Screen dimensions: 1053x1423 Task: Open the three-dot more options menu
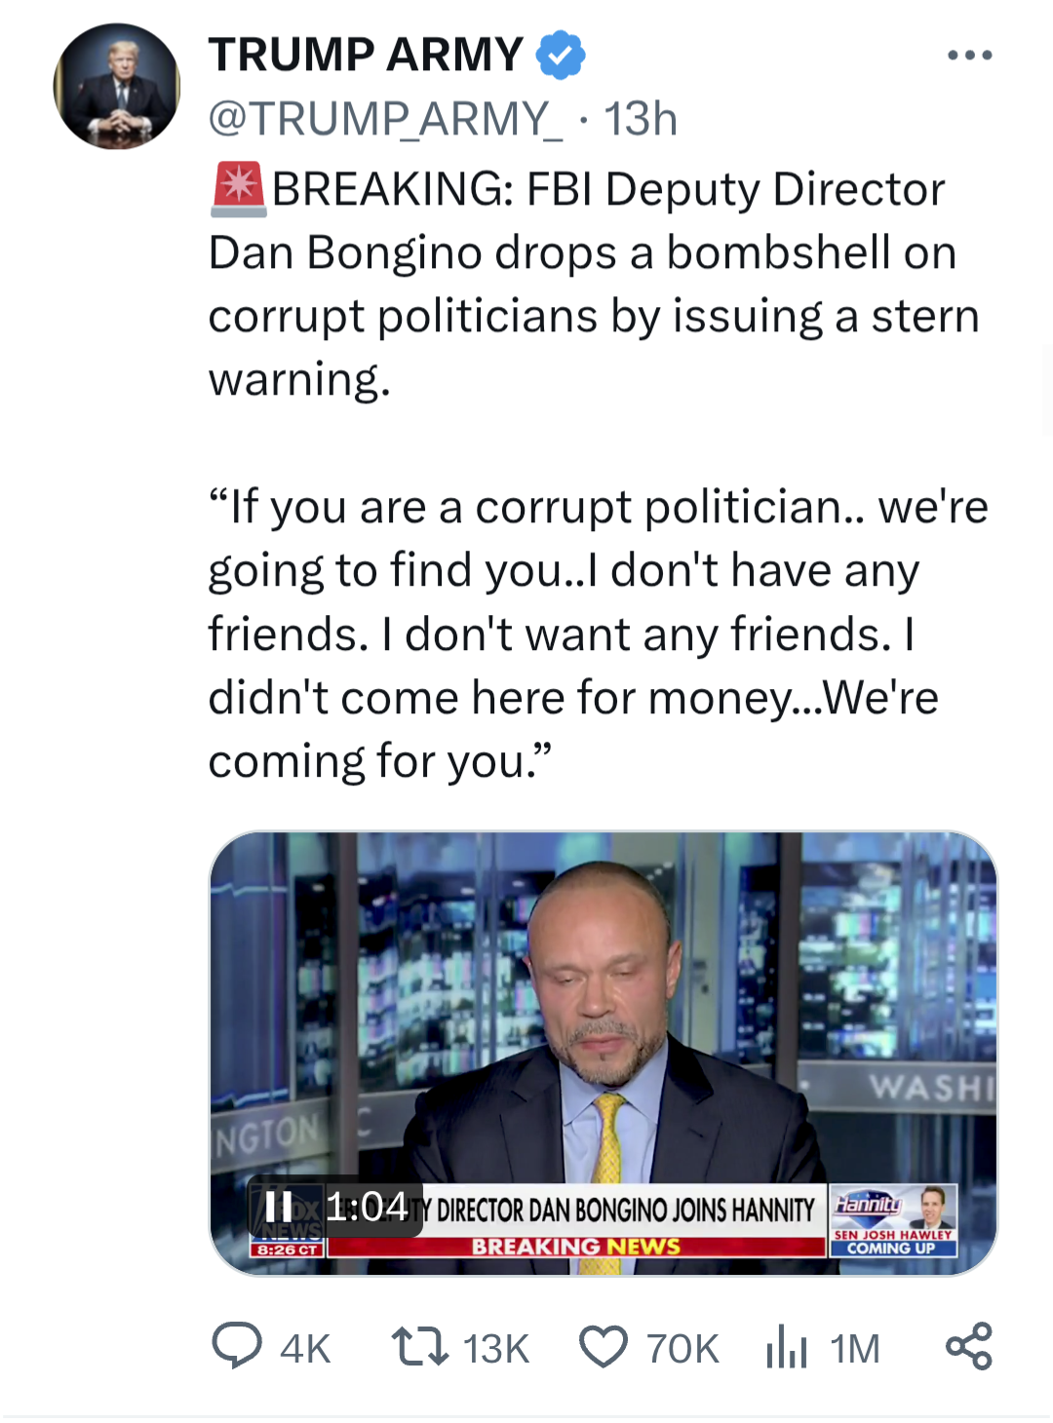pyautogui.click(x=969, y=56)
